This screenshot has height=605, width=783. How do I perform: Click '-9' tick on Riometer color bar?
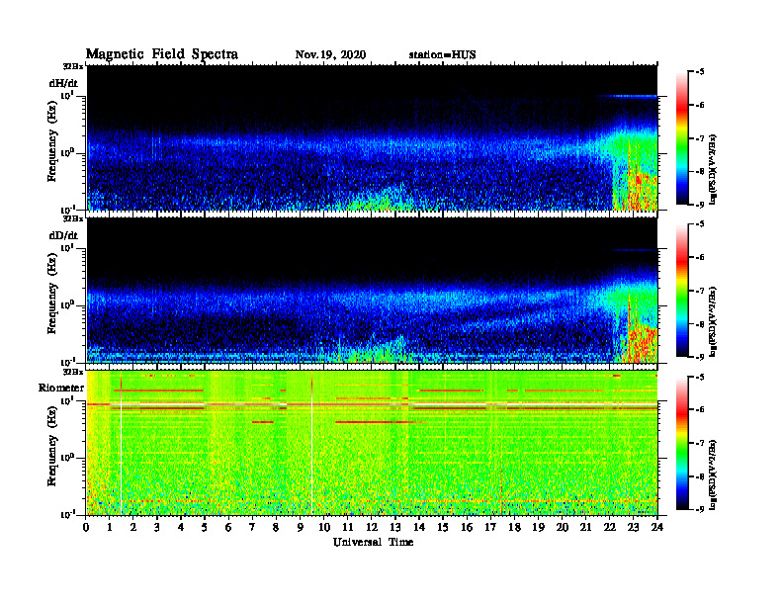tap(700, 509)
